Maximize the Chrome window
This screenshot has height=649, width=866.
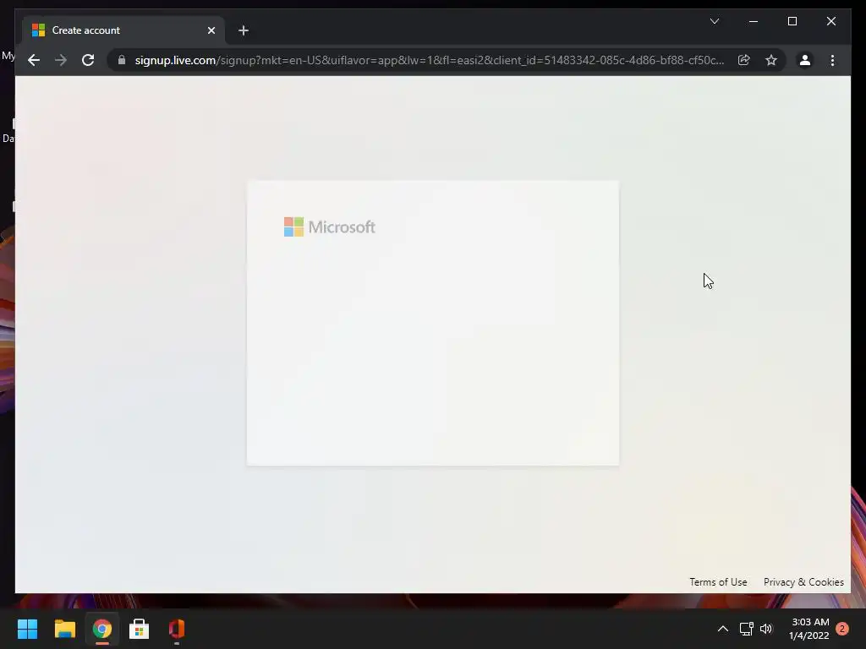click(x=792, y=21)
